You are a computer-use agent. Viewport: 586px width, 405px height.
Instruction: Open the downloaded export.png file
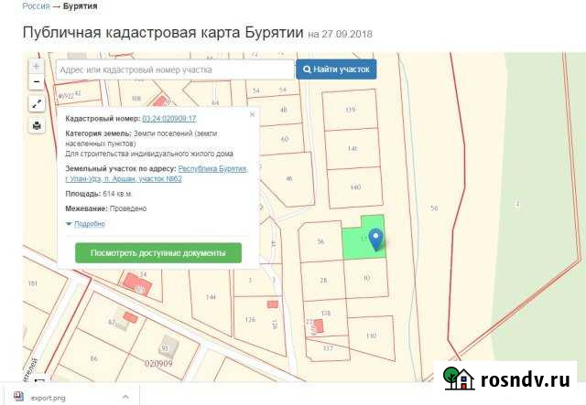click(48, 398)
